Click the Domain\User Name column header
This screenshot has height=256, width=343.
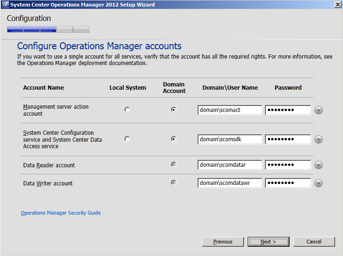[x=230, y=88]
